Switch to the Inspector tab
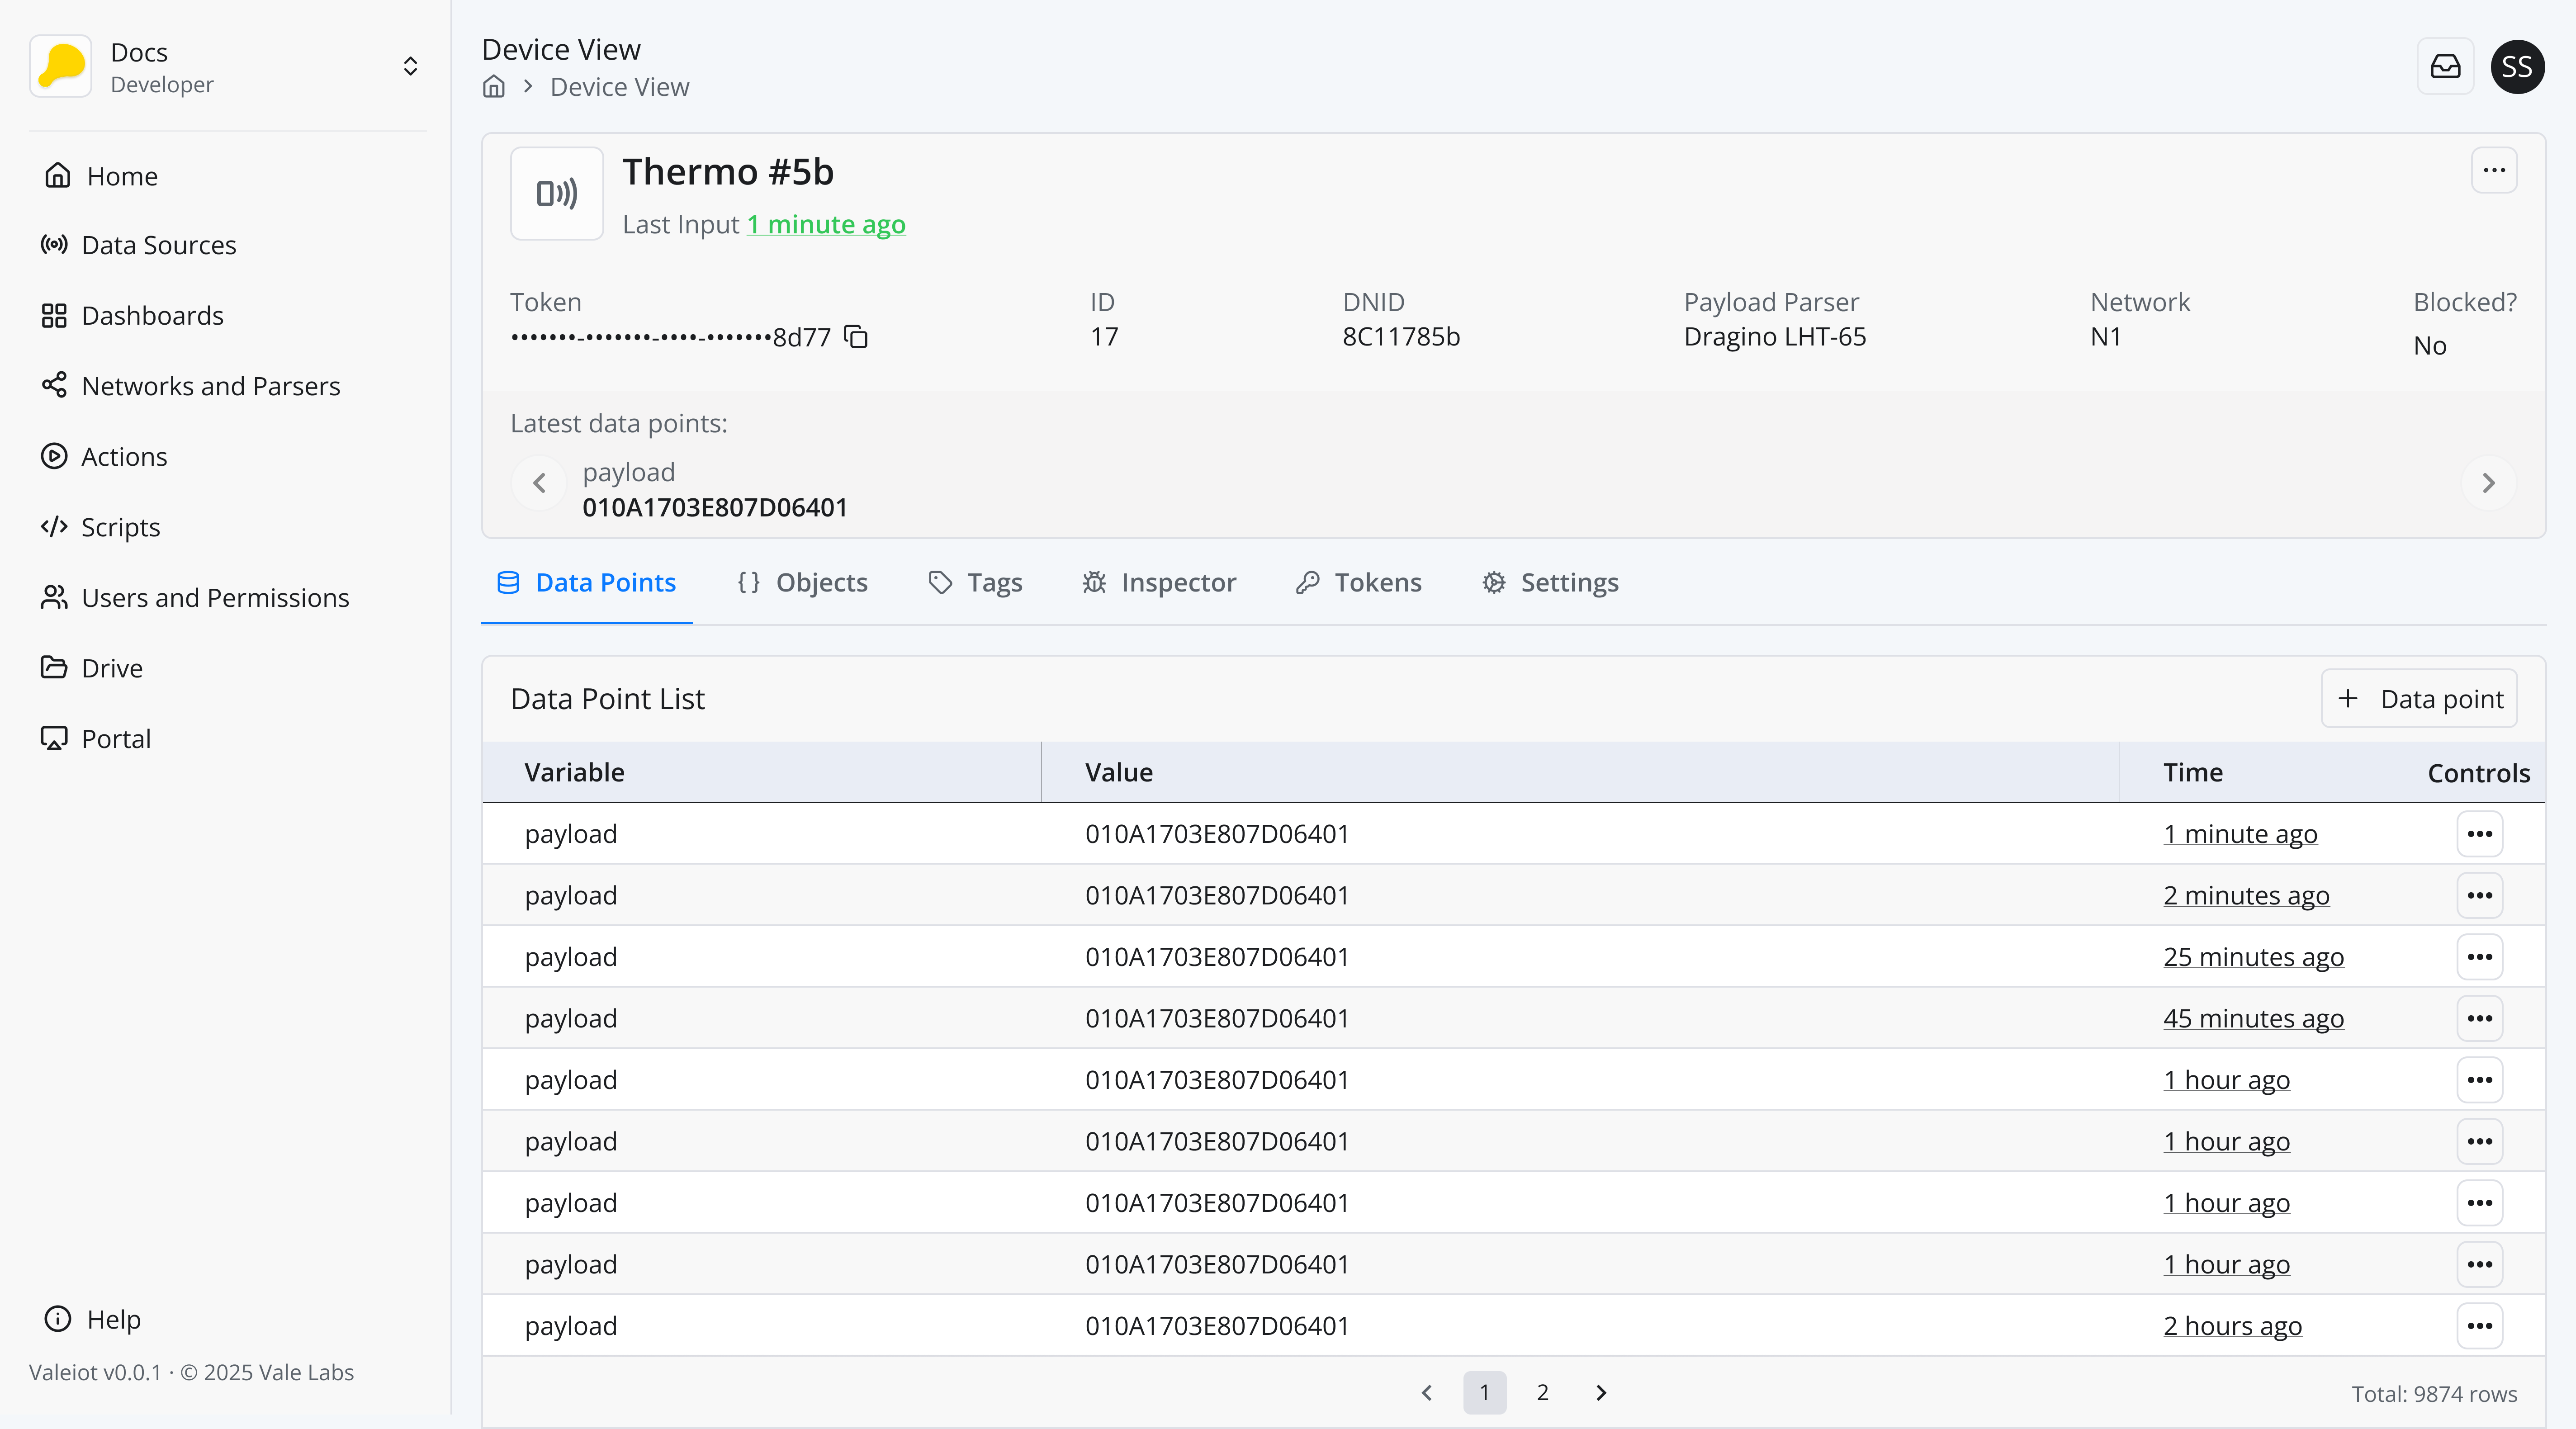This screenshot has width=2576, height=1429. click(x=1159, y=583)
